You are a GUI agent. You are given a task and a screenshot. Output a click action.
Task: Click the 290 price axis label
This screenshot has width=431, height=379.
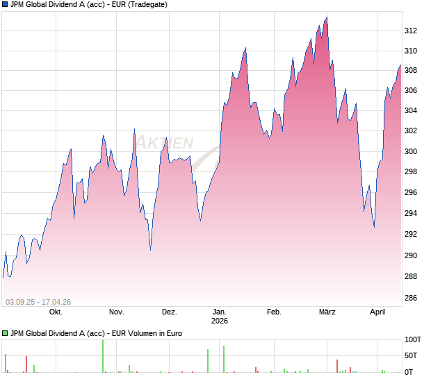(x=411, y=255)
